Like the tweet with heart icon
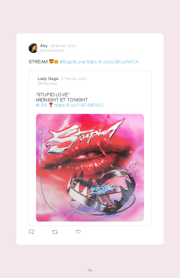 pyautogui.click(x=78, y=232)
